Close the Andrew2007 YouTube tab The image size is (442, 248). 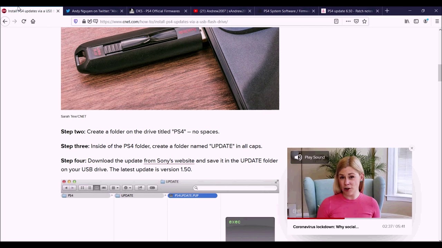pos(250,11)
